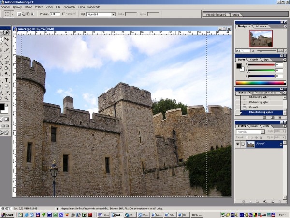Click the Prolnutí feather input field
Screen dimensions: 290x218
pos(55,15)
